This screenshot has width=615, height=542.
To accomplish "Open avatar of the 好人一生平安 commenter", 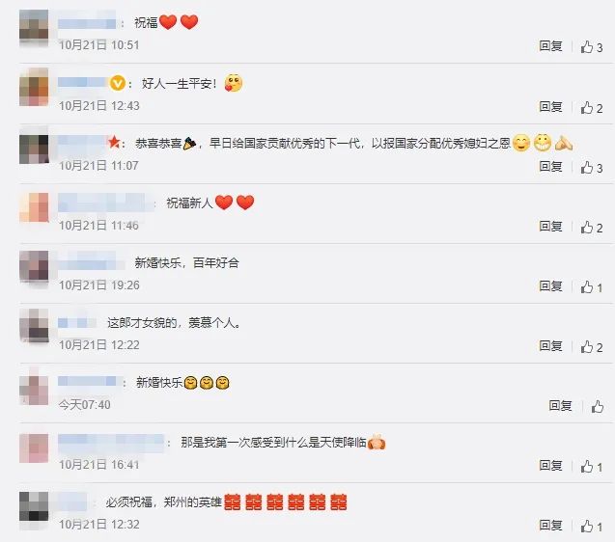I will [34, 87].
